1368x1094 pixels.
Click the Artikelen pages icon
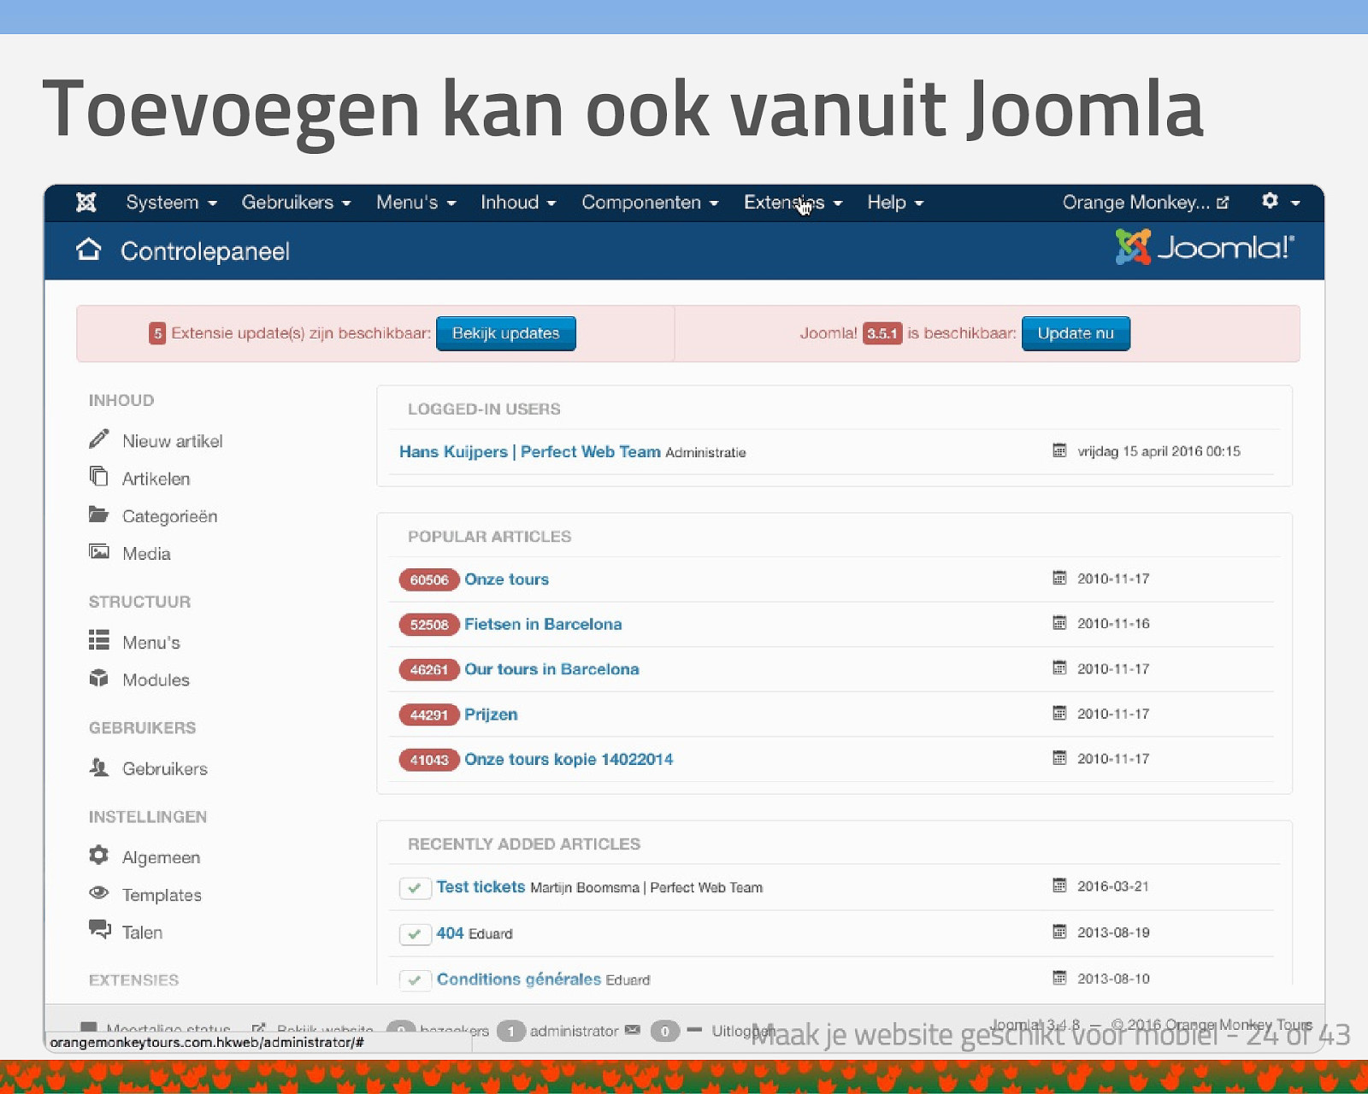pyautogui.click(x=99, y=476)
